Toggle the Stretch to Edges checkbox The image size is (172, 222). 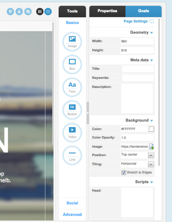[x=123, y=172]
